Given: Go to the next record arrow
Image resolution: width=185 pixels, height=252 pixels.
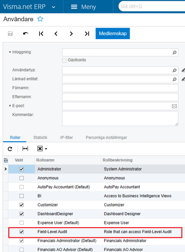Looking at the screenshot, I should (x=71, y=34).
